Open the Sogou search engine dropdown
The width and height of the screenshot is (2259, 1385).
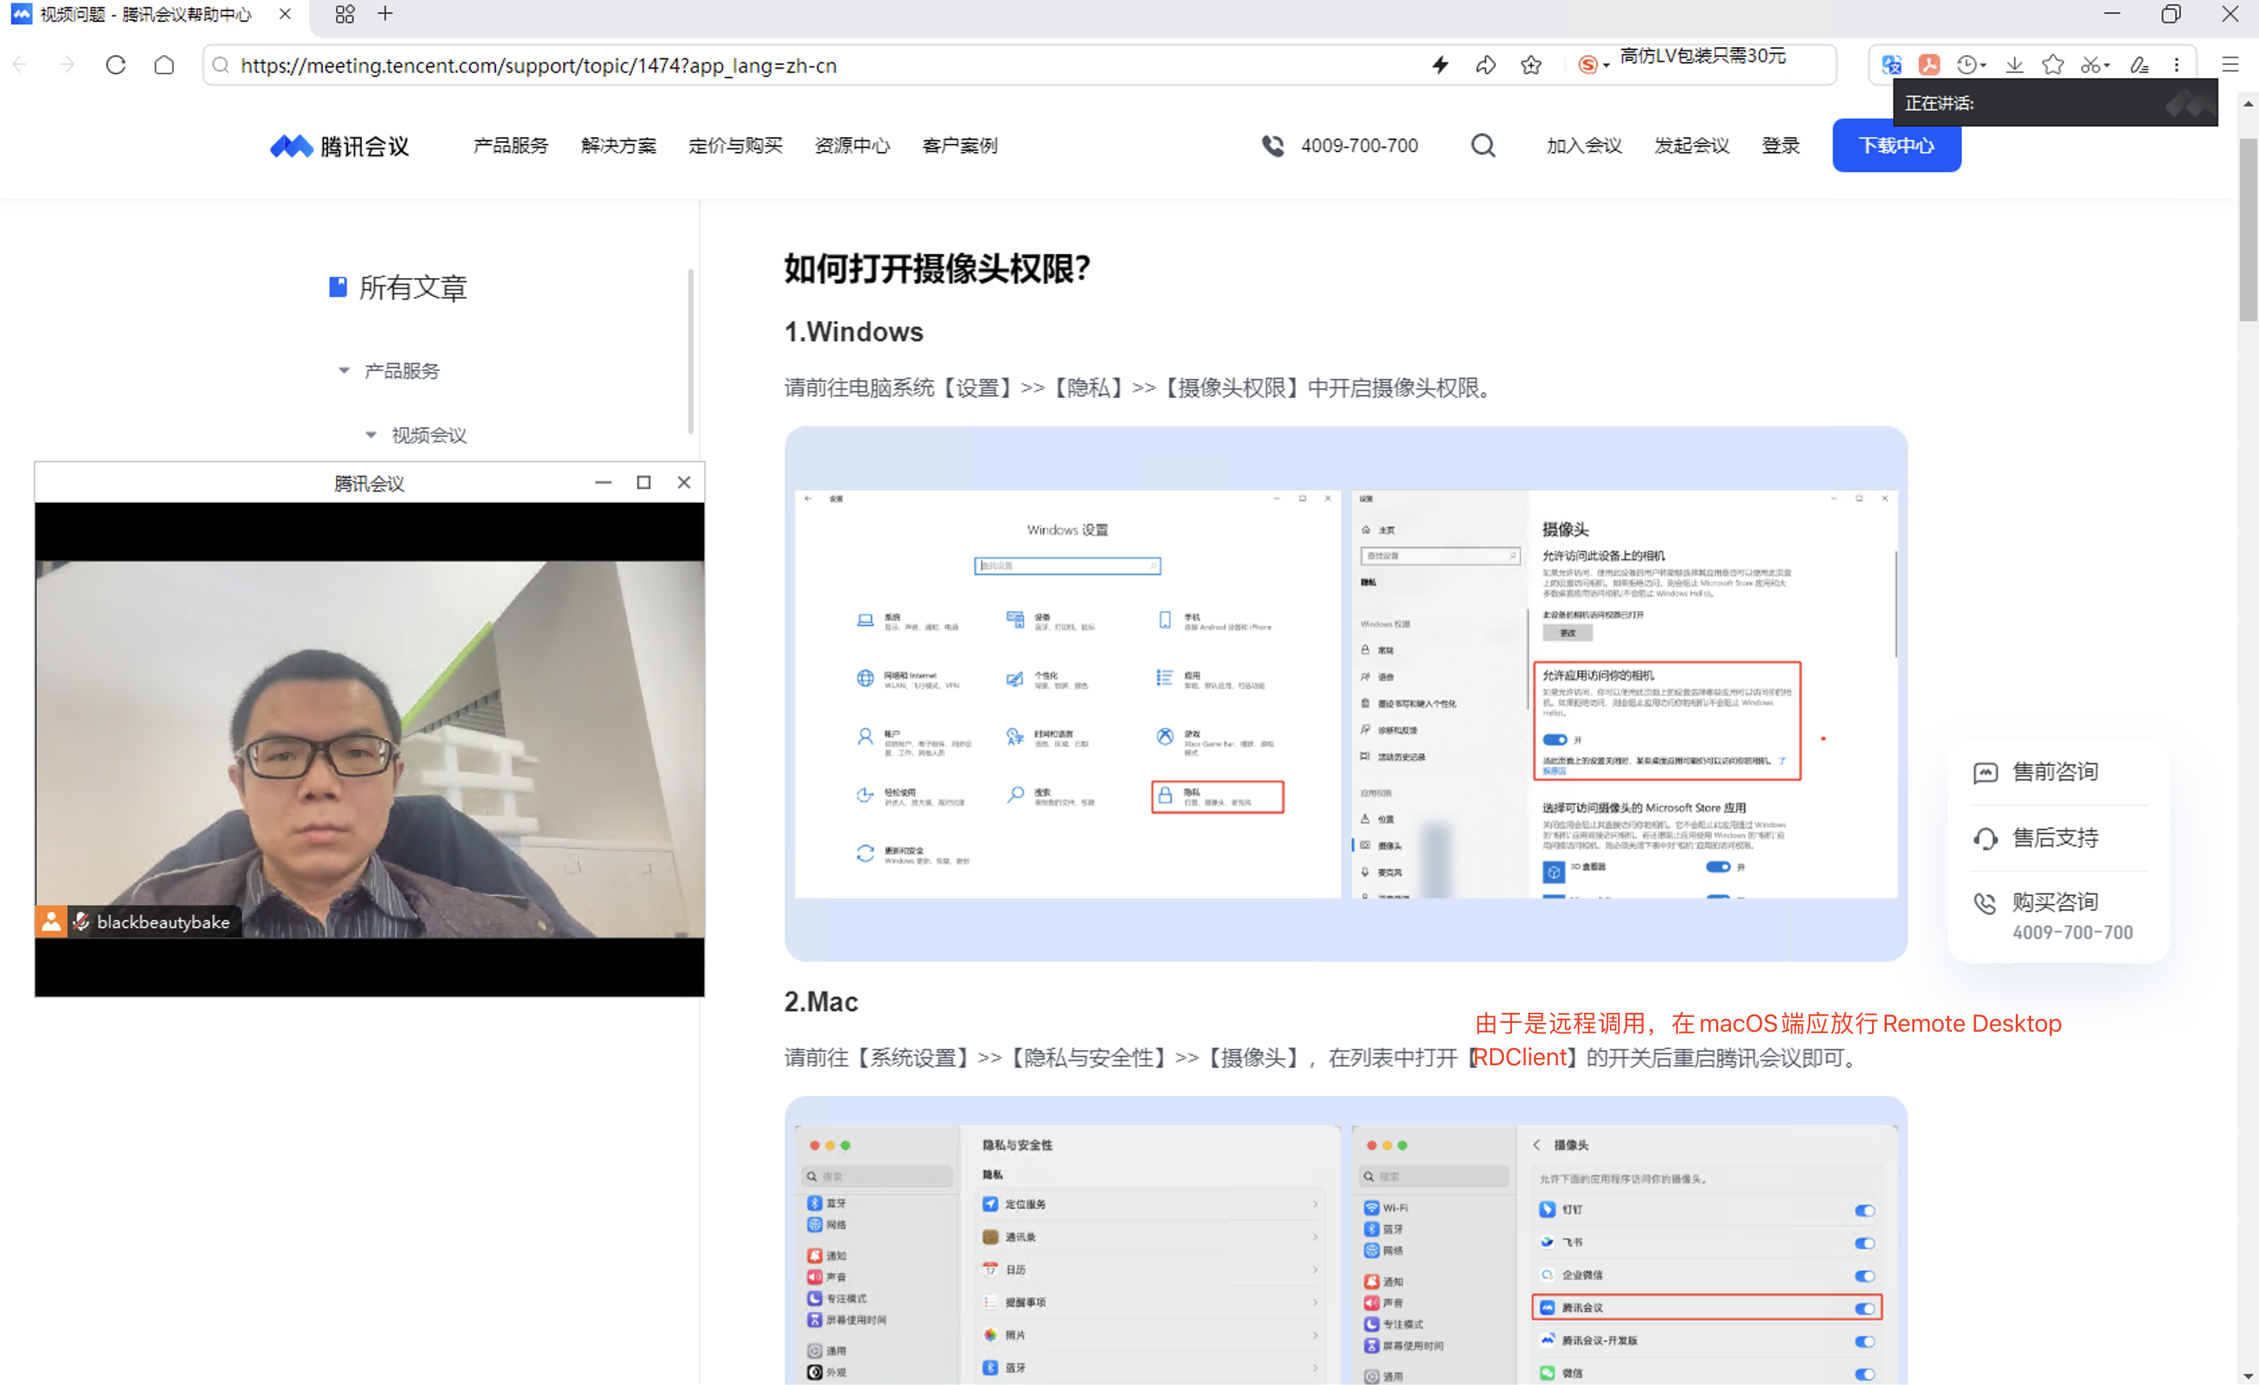[x=1605, y=66]
